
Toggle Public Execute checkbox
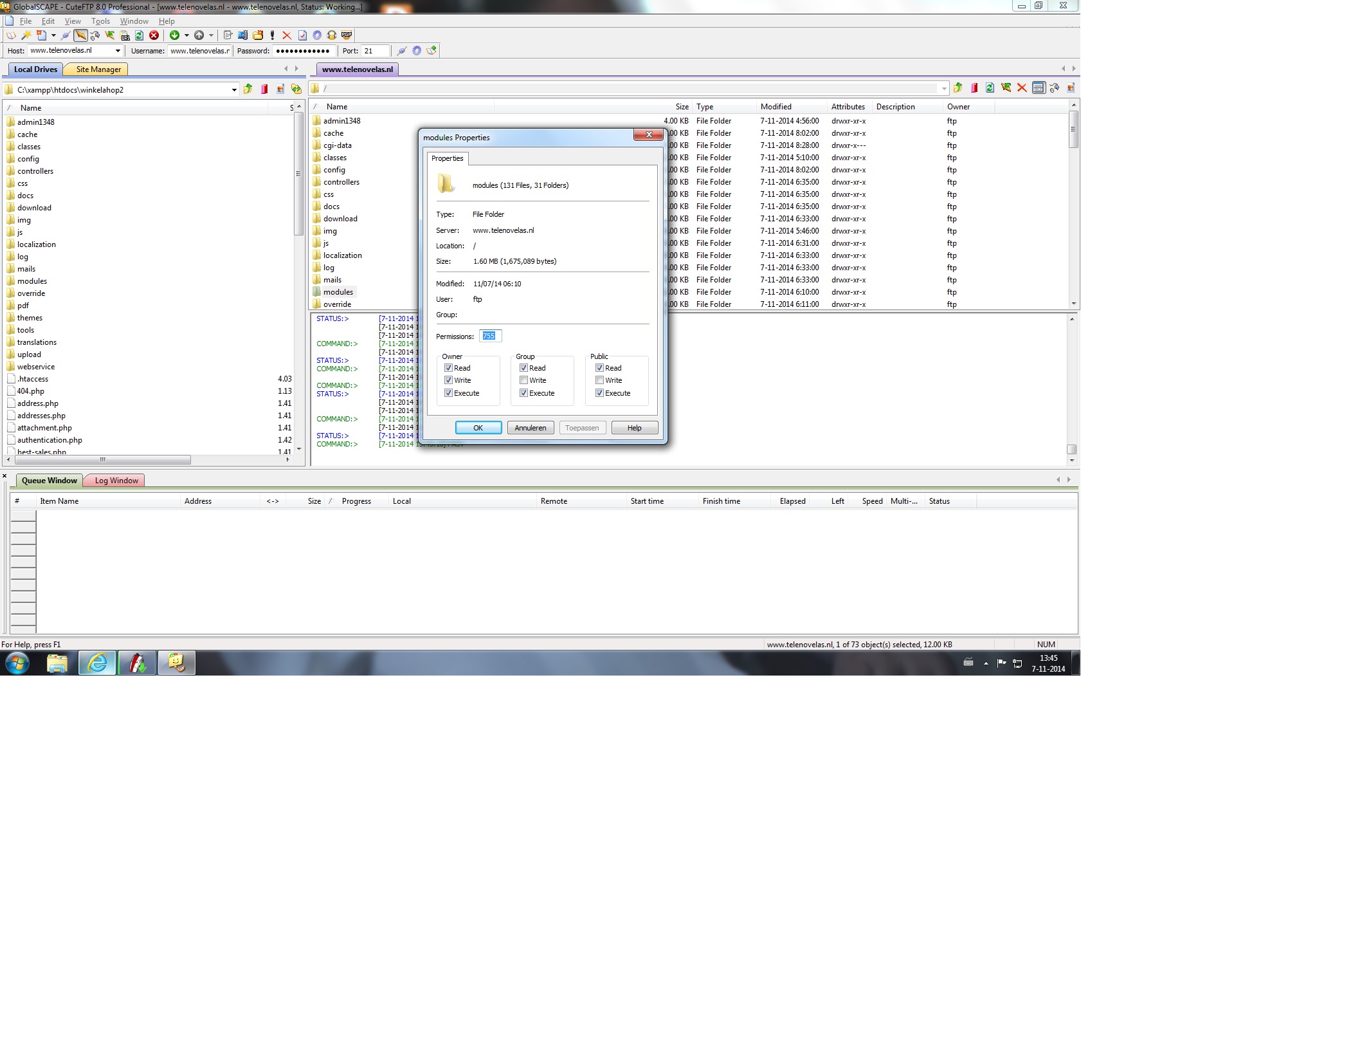click(600, 393)
